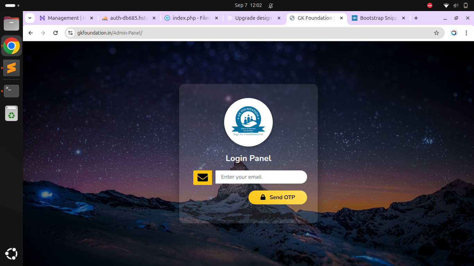This screenshot has width=474, height=266.
Task: Open a new tab with the plus button
Action: pyautogui.click(x=416, y=18)
